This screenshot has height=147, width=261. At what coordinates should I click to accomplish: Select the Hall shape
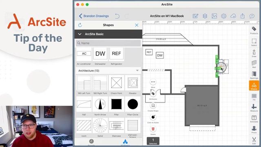coord(84,104)
